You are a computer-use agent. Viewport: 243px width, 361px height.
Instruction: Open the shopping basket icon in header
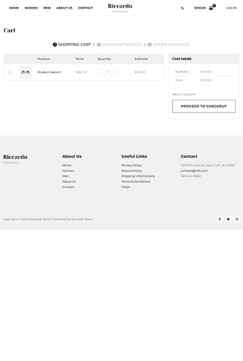click(211, 8)
